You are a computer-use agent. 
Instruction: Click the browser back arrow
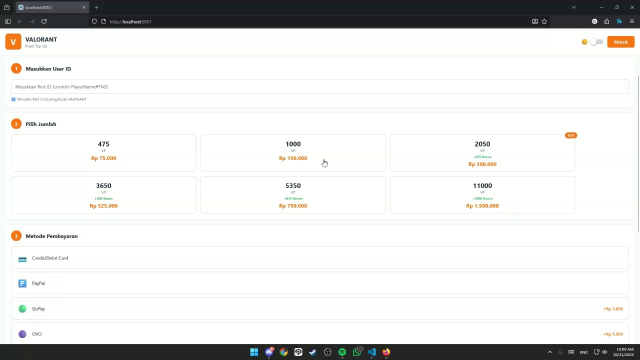[20, 21]
